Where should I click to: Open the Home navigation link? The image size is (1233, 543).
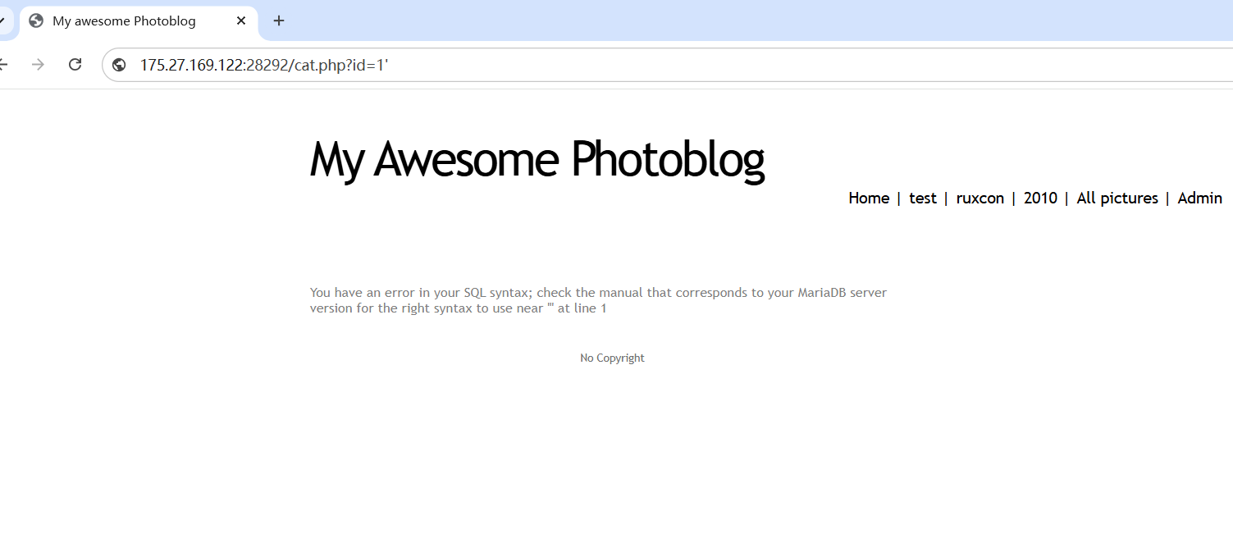pos(869,198)
